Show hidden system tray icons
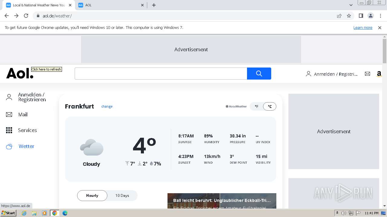Screen dimensions: 387x217 [x=337, y=213]
